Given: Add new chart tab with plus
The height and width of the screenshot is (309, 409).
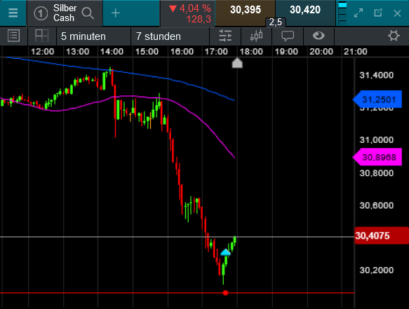Looking at the screenshot, I should [x=116, y=13].
